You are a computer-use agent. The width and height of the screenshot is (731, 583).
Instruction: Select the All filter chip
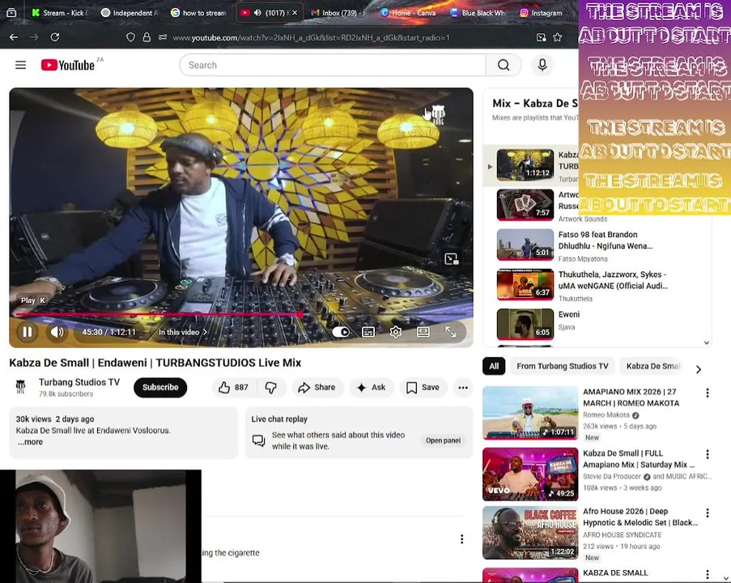[494, 366]
